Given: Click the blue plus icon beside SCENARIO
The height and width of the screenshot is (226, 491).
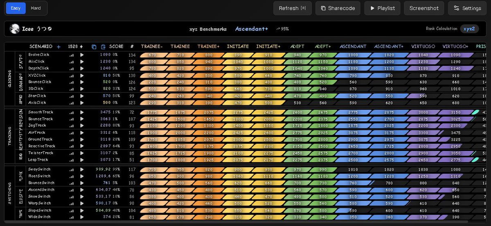Looking at the screenshot, I should point(59,47).
